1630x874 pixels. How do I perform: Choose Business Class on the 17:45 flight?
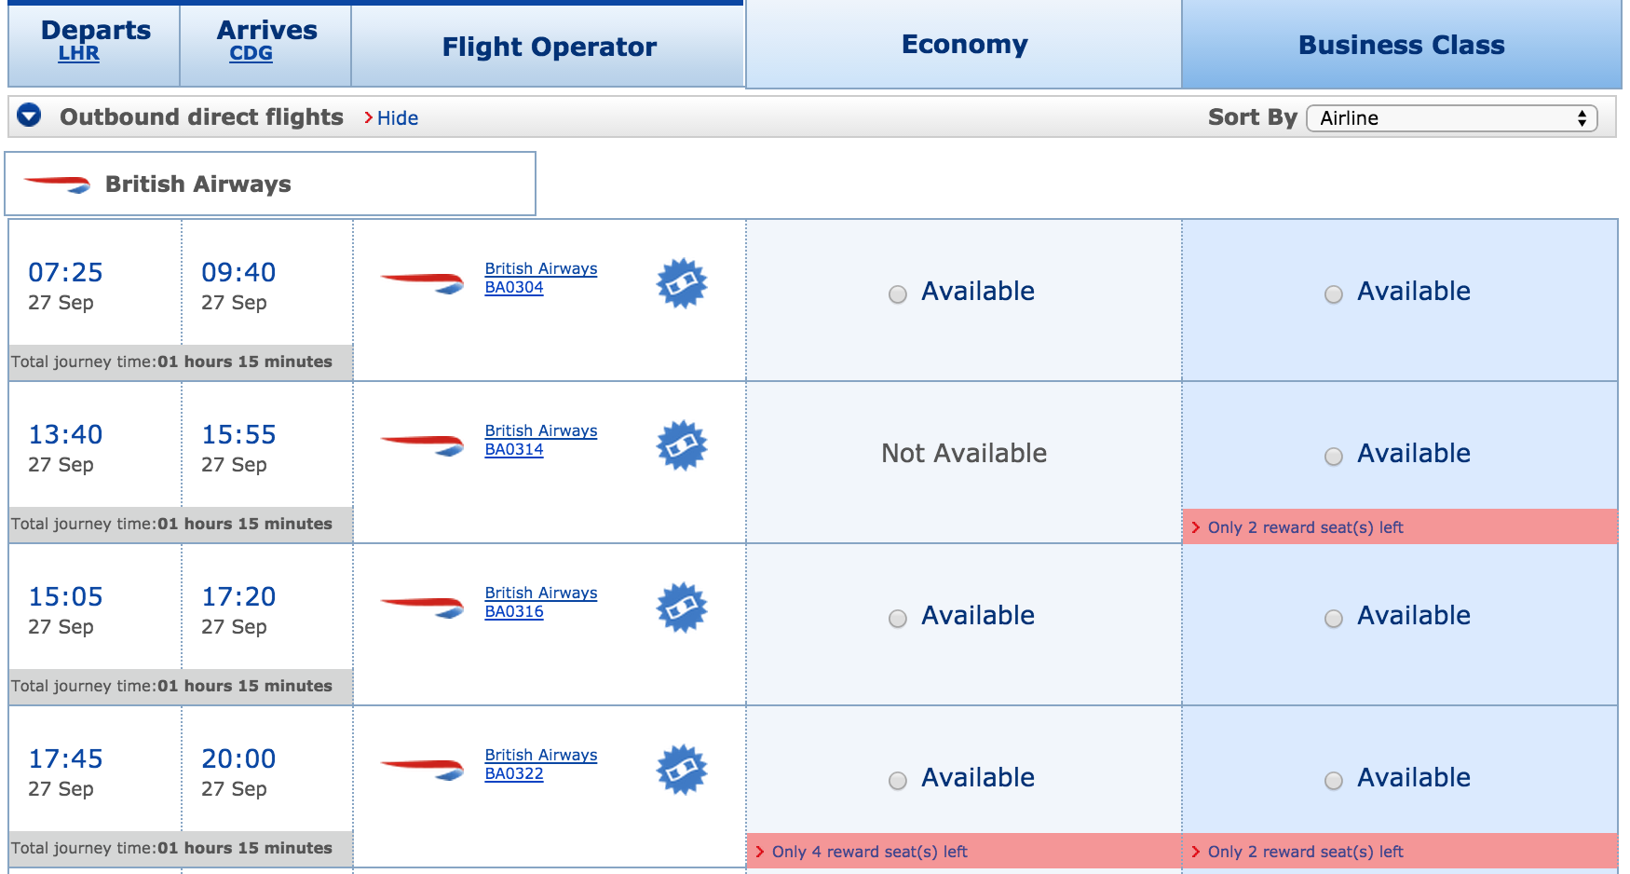[x=1334, y=781]
